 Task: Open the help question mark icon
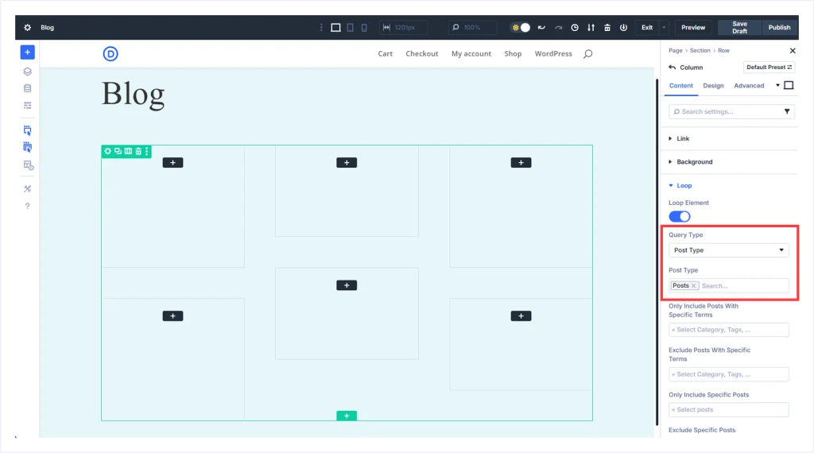[28, 206]
